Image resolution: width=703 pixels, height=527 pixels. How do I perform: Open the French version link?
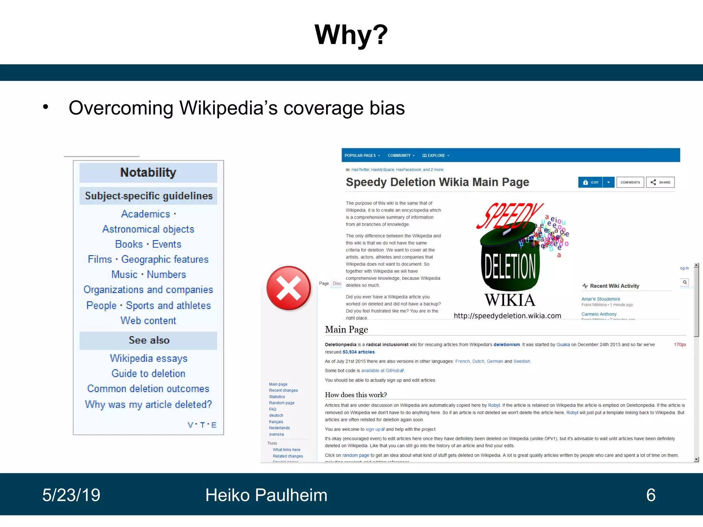pyautogui.click(x=463, y=361)
